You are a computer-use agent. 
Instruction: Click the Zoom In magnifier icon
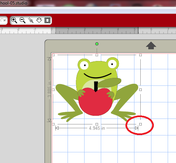[14, 20]
